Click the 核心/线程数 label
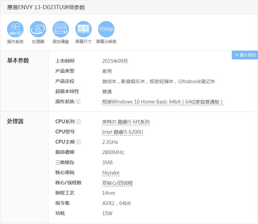The width and height of the screenshot is (258, 224). (69, 183)
